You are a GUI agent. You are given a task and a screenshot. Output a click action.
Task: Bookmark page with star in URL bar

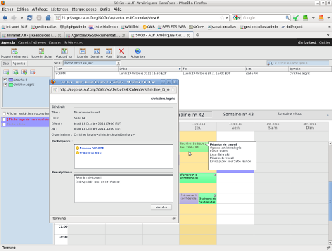(222, 17)
